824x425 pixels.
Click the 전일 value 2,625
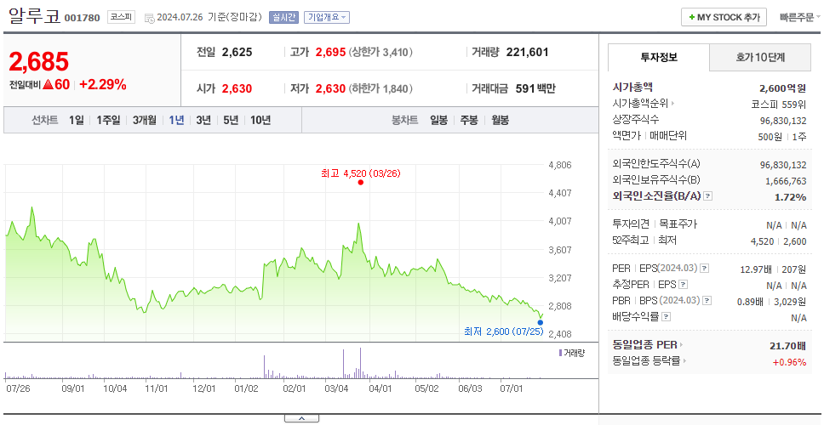[237, 52]
